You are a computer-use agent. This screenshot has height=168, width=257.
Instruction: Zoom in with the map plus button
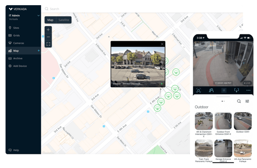coord(48,30)
